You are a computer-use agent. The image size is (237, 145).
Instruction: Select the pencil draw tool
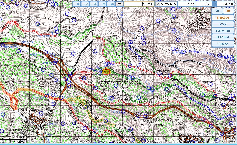[x=87, y=4]
